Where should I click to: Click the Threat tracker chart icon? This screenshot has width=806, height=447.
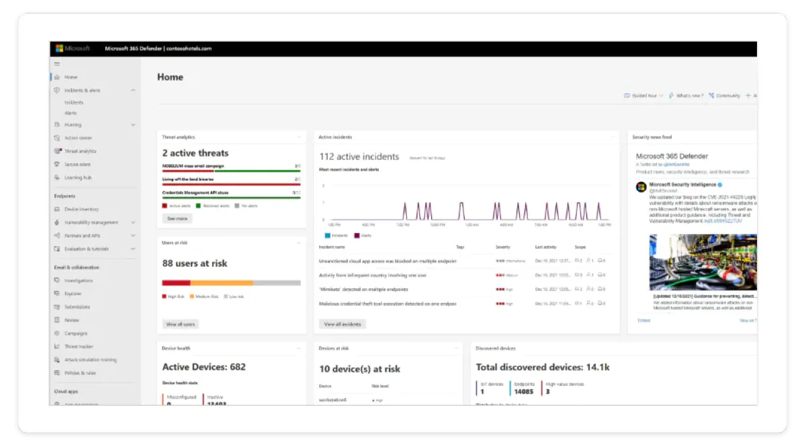pos(57,346)
